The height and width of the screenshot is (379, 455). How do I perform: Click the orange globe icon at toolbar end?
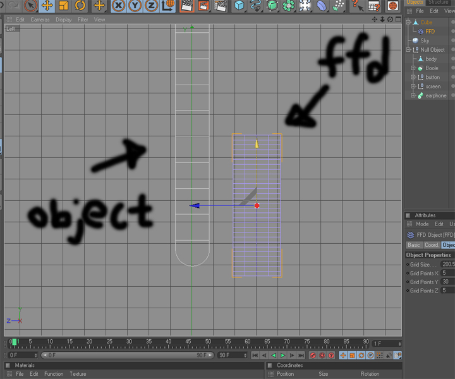point(392,6)
